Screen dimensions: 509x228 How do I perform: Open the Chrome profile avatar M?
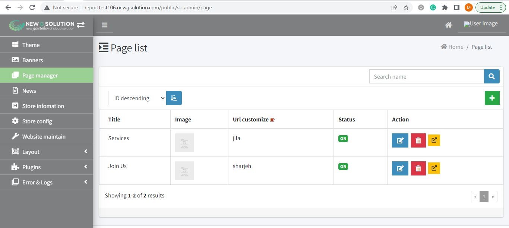pos(469,7)
